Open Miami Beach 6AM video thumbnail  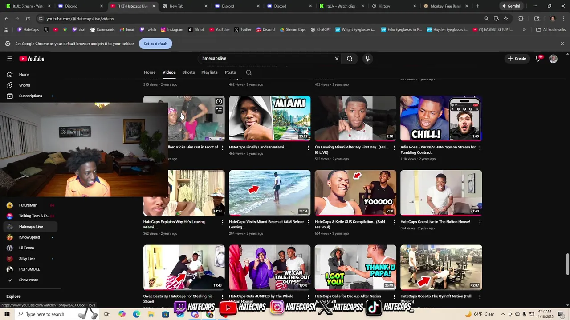[270, 193]
